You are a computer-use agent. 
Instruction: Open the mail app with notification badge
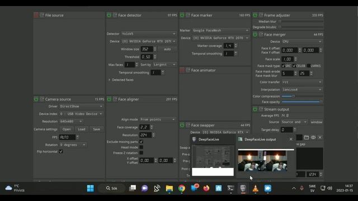tap(194, 188)
